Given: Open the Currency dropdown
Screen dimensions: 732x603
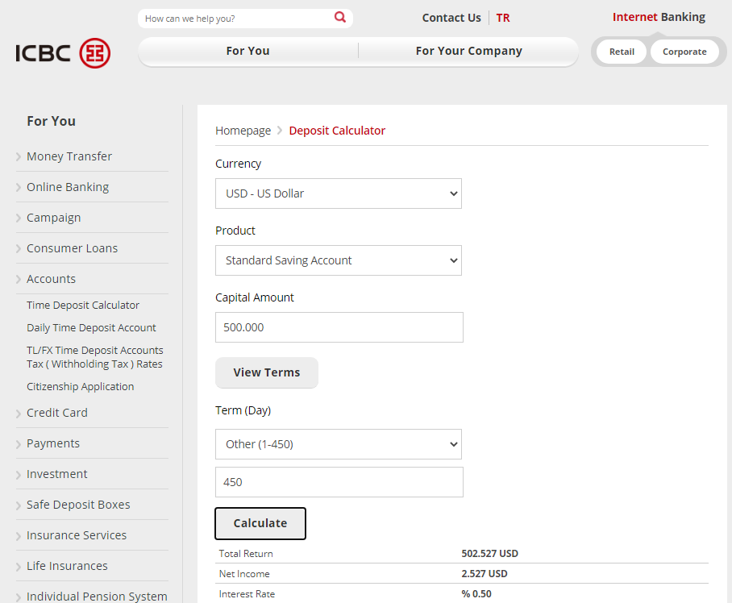Looking at the screenshot, I should (x=338, y=193).
